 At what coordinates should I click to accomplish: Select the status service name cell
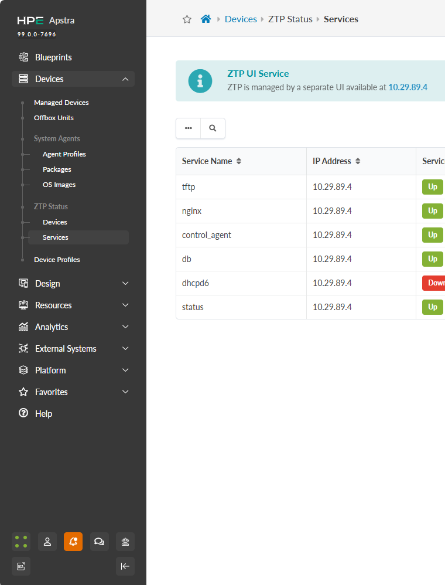(241, 307)
